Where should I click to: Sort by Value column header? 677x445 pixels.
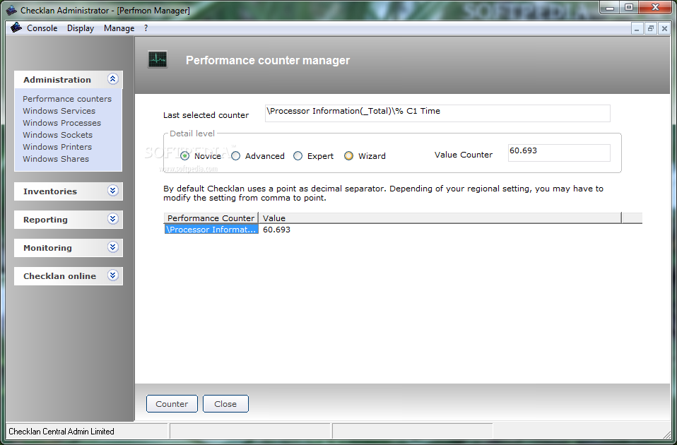click(x=440, y=218)
